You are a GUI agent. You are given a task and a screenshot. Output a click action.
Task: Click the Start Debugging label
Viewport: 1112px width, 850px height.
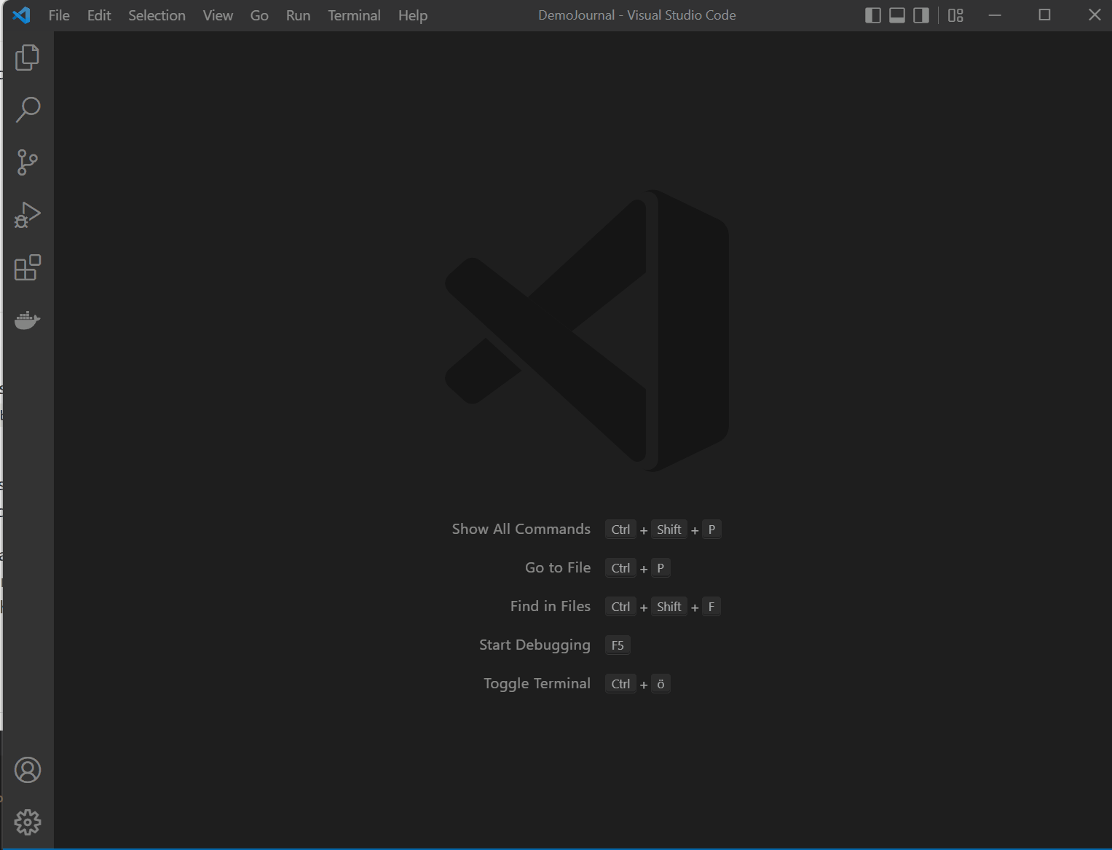tap(535, 645)
